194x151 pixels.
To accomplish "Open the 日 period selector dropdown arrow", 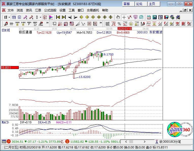I will pos(9,17).
